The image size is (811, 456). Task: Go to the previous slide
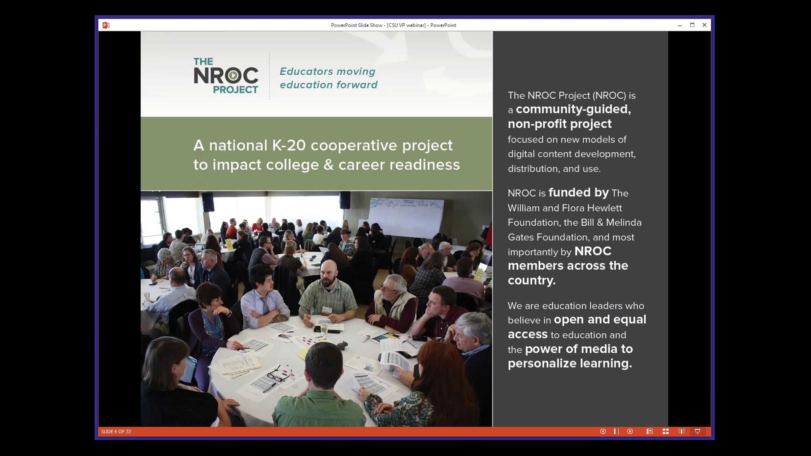(x=603, y=431)
